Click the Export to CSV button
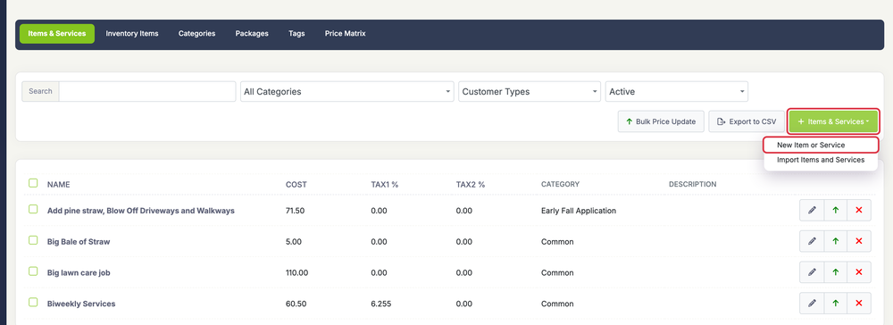The image size is (893, 325). (x=746, y=121)
